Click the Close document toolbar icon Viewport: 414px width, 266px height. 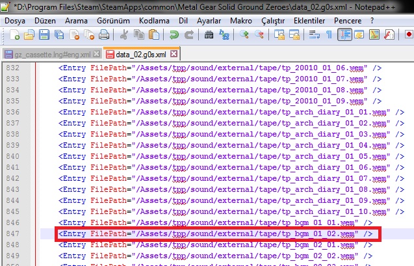click(x=74, y=34)
